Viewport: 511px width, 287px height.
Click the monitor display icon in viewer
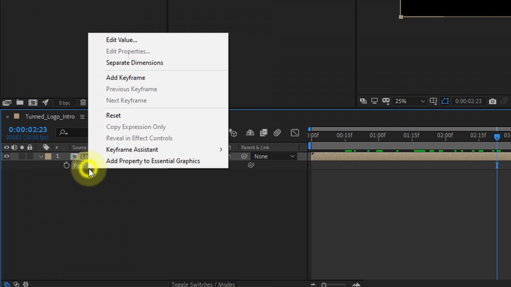[374, 101]
